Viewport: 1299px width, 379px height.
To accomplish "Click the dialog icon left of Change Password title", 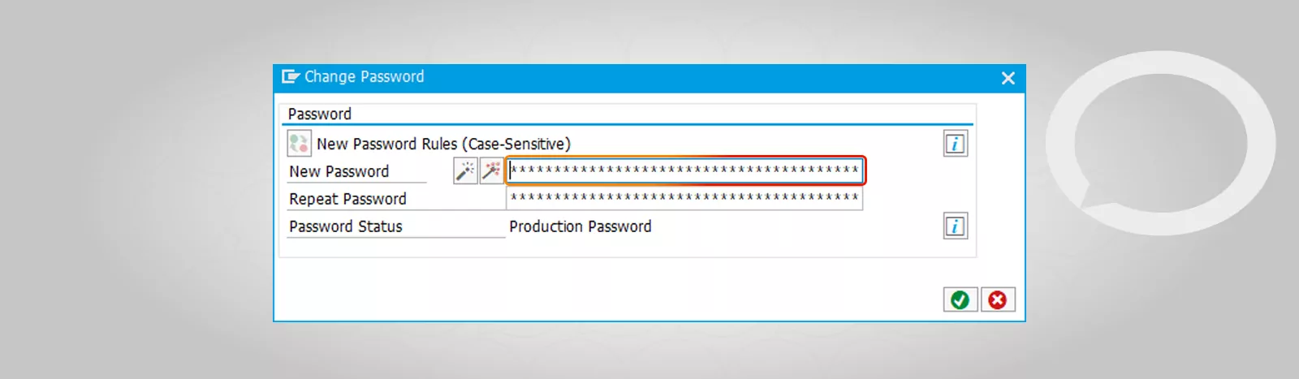I will click(291, 76).
